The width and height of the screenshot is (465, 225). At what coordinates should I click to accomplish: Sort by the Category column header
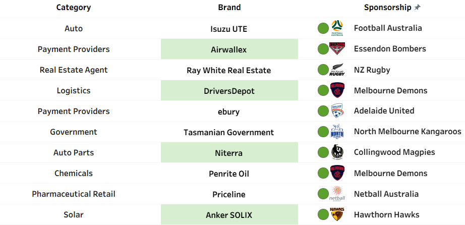tap(74, 8)
